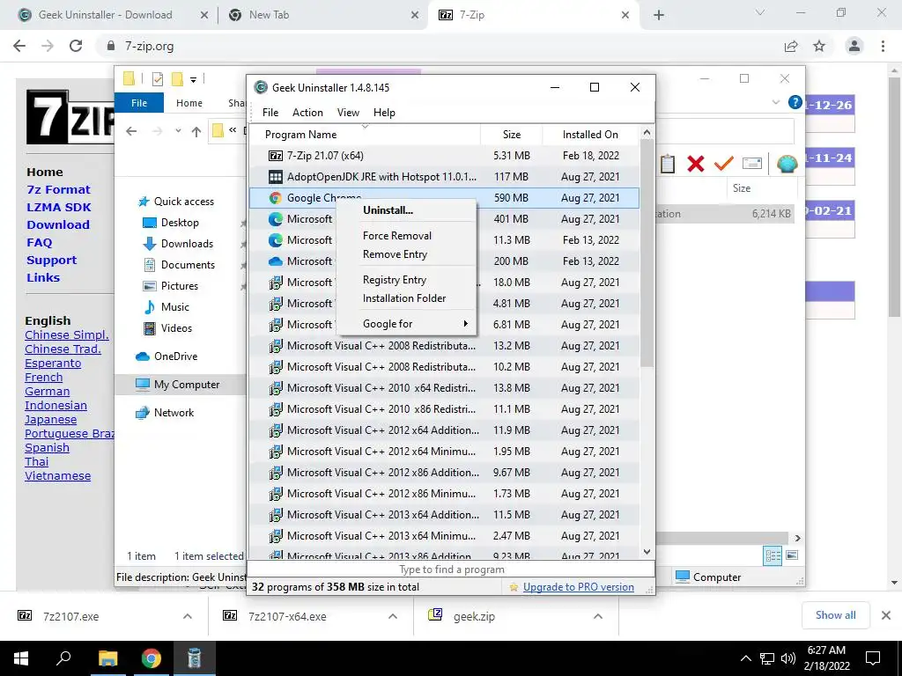Reload the 7-zip.org page
The width and height of the screenshot is (902, 676).
tap(76, 46)
